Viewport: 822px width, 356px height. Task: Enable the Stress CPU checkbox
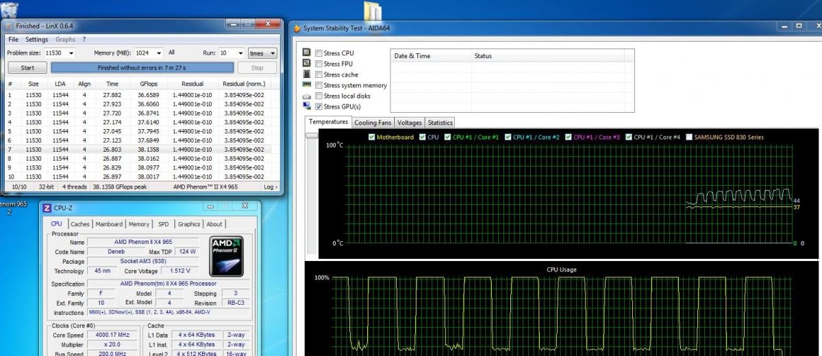(x=319, y=53)
